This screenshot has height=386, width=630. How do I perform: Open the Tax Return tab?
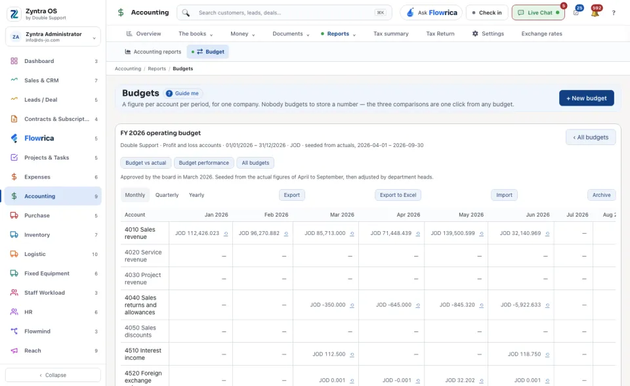[x=440, y=33]
